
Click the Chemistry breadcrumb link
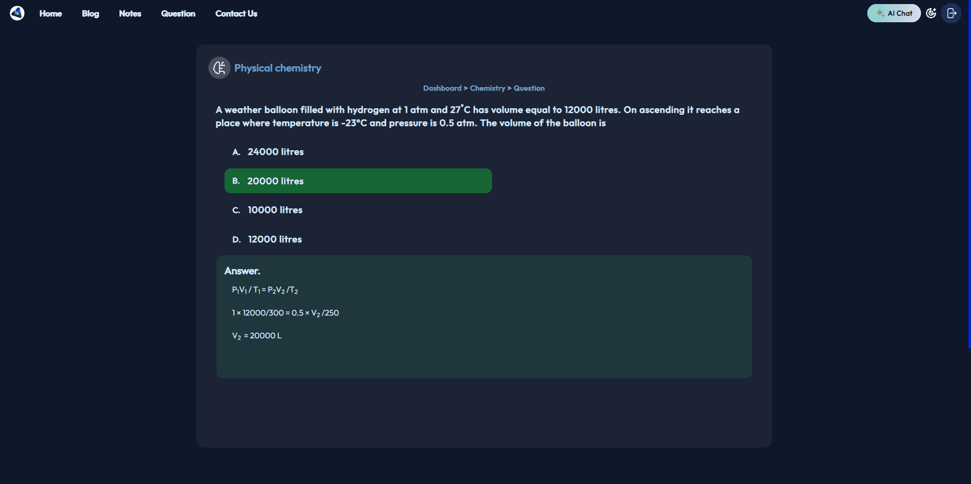[x=488, y=88]
